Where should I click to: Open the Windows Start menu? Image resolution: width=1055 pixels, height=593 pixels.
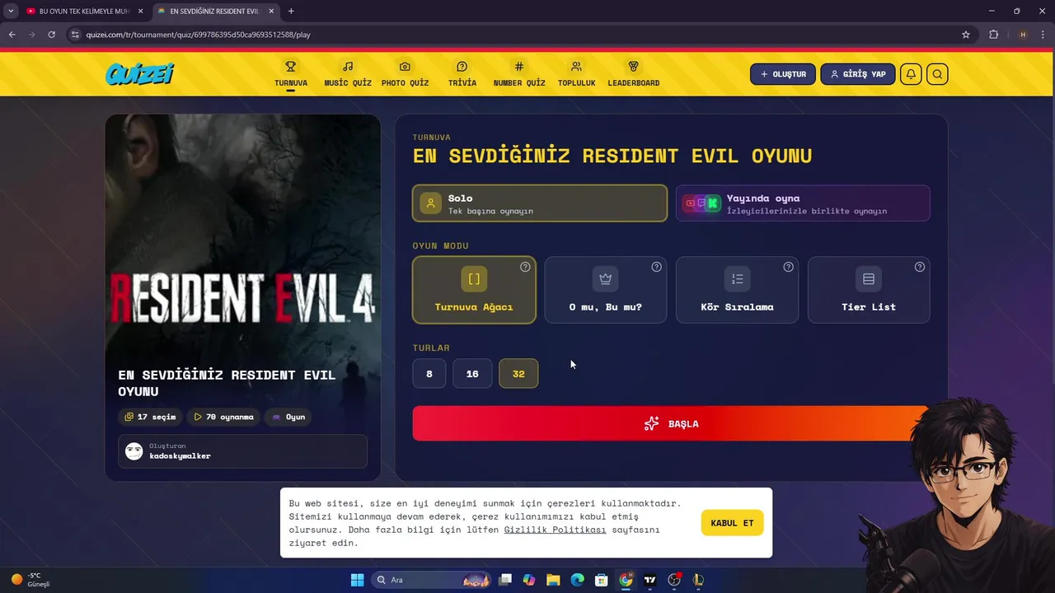point(357,580)
